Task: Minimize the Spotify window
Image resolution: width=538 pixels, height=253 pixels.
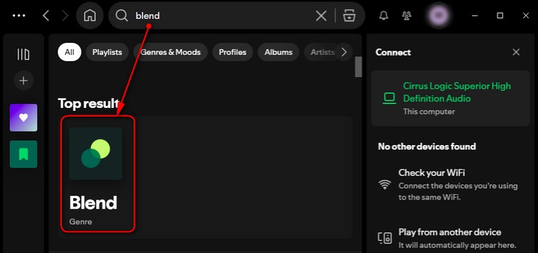Action: pos(475,15)
